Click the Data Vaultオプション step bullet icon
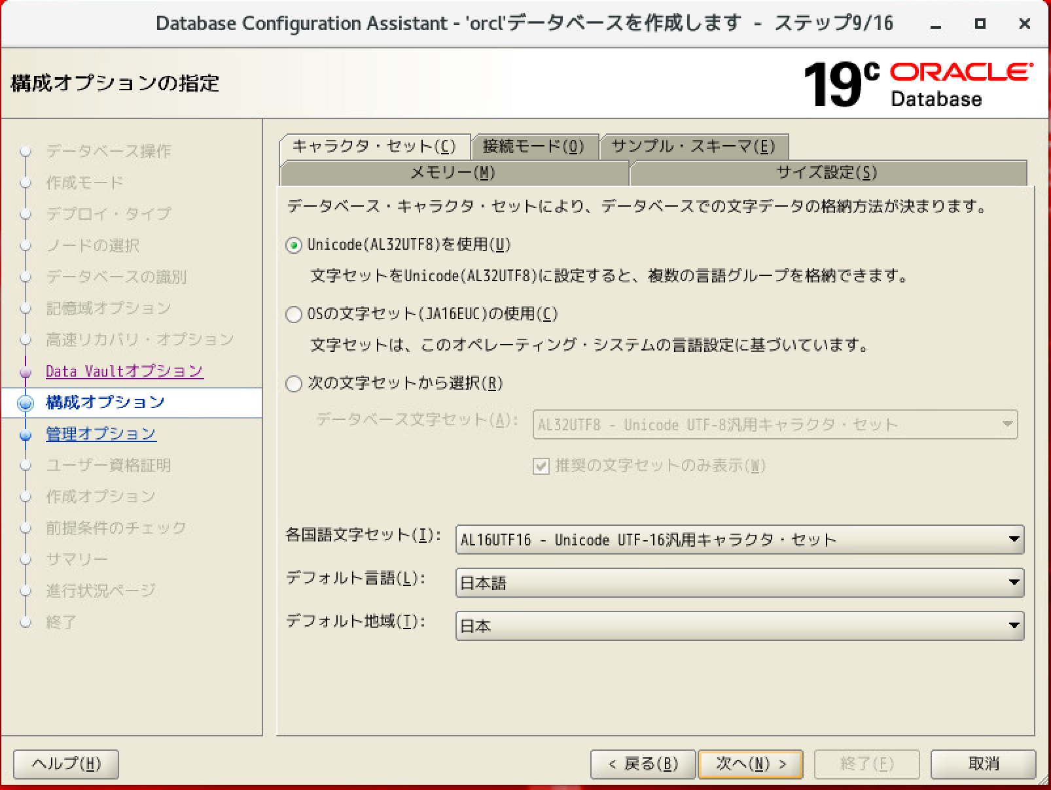Viewport: 1051px width, 790px height. point(26,372)
